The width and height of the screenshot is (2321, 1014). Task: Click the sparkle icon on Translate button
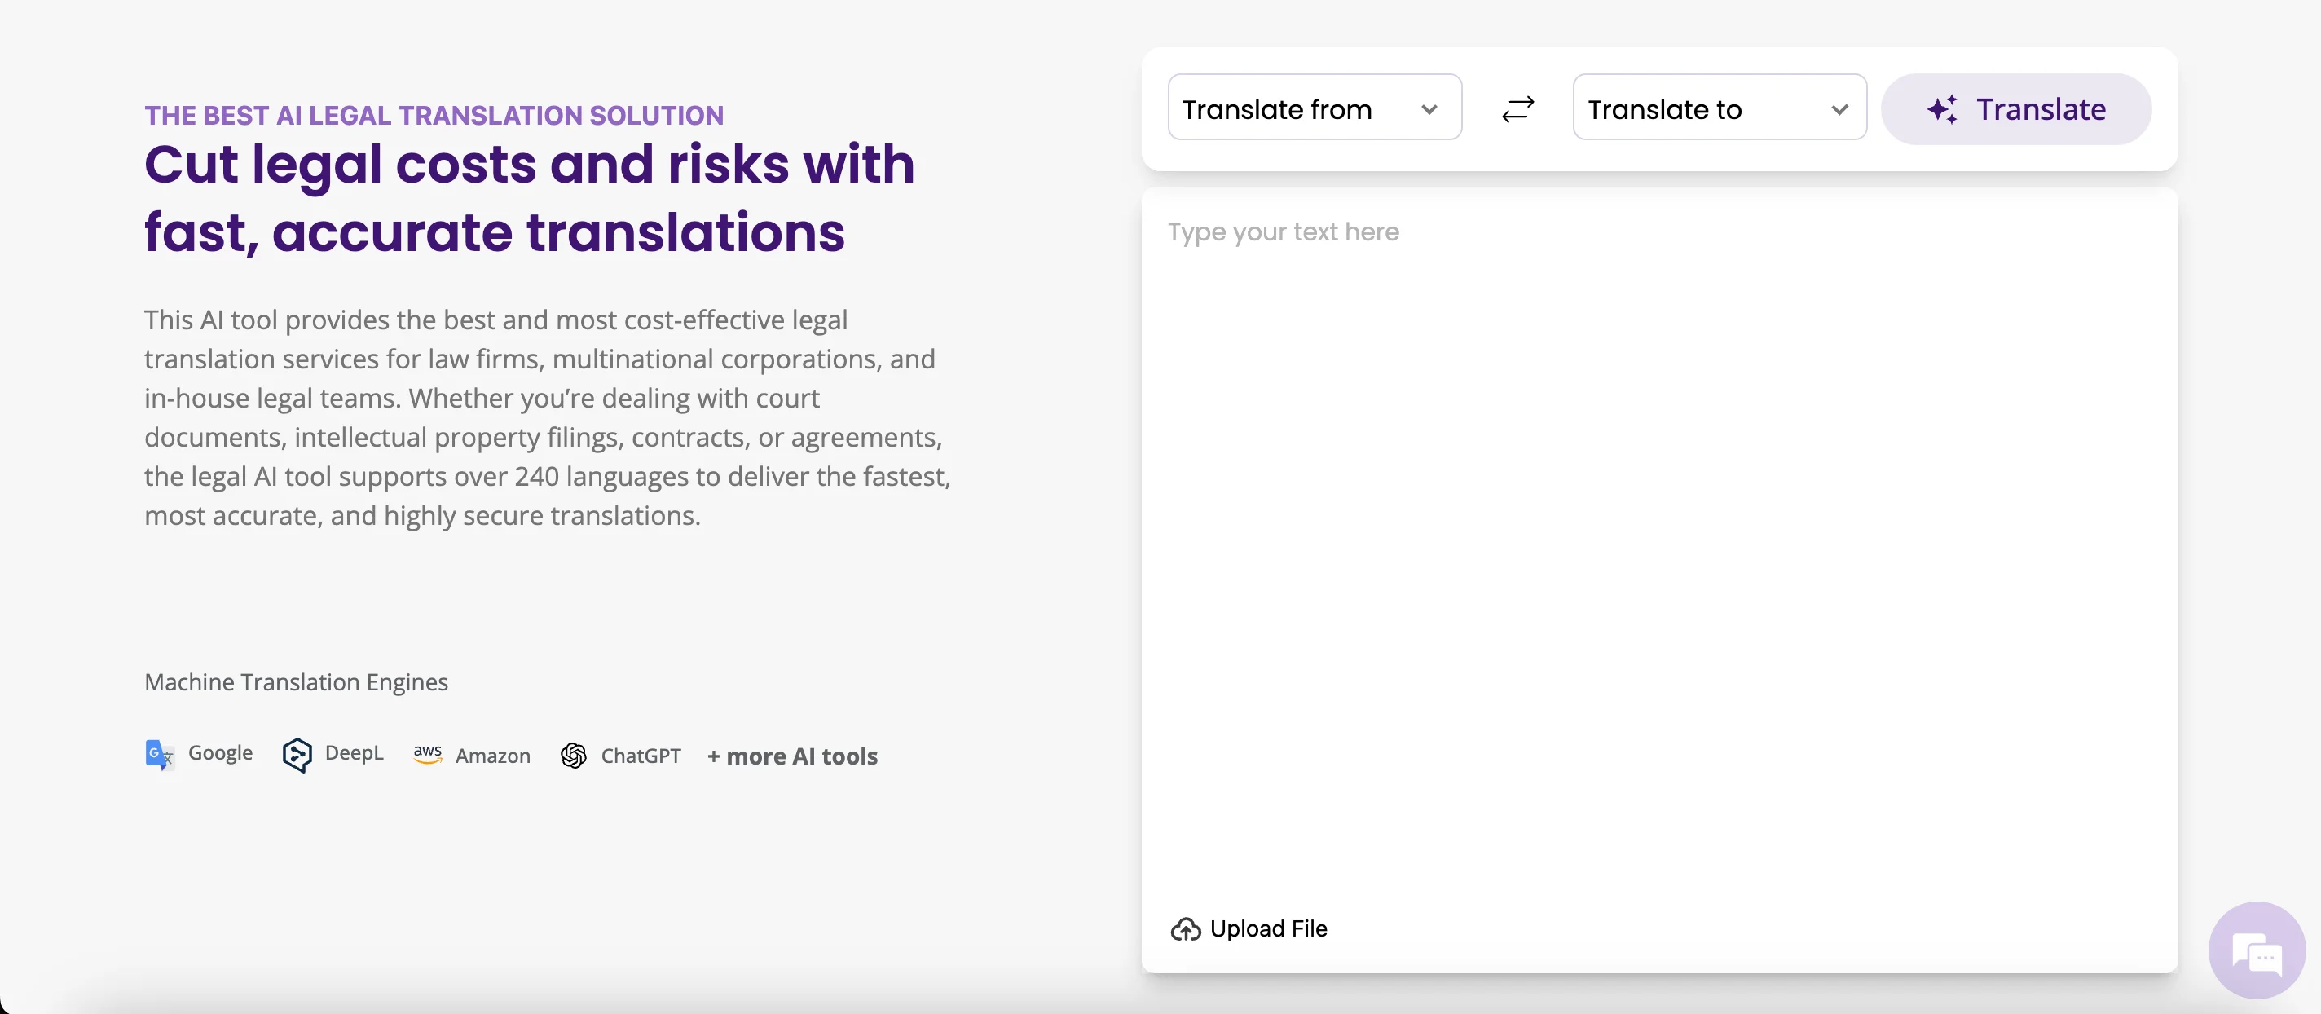pyautogui.click(x=1944, y=109)
